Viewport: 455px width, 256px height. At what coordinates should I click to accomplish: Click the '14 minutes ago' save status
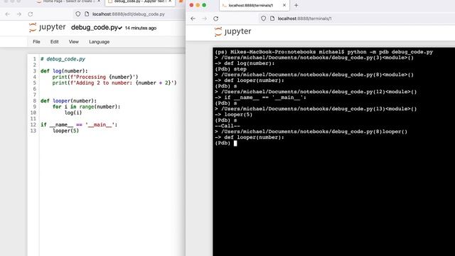tap(141, 28)
